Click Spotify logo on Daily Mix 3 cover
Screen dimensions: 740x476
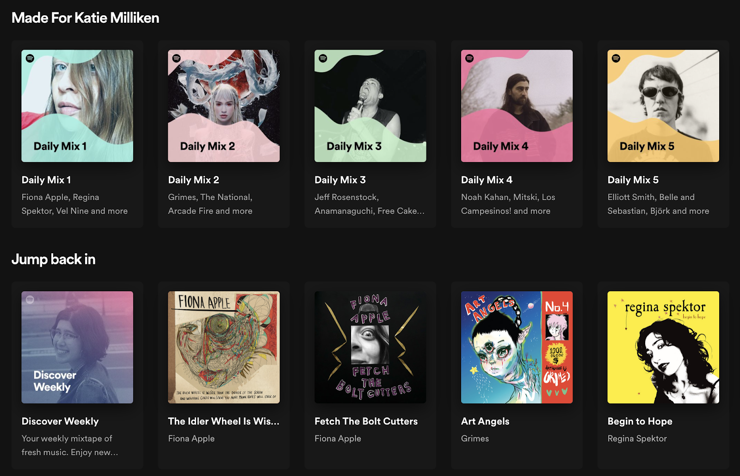[323, 58]
